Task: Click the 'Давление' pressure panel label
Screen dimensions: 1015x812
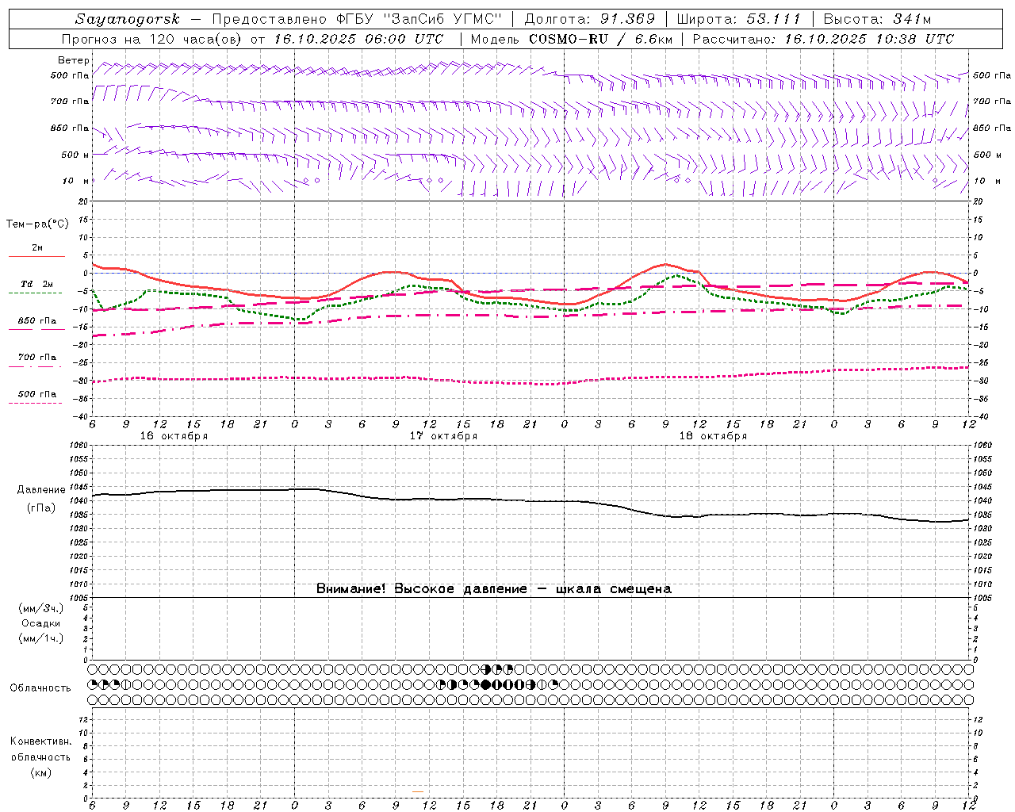Action: 41,490
